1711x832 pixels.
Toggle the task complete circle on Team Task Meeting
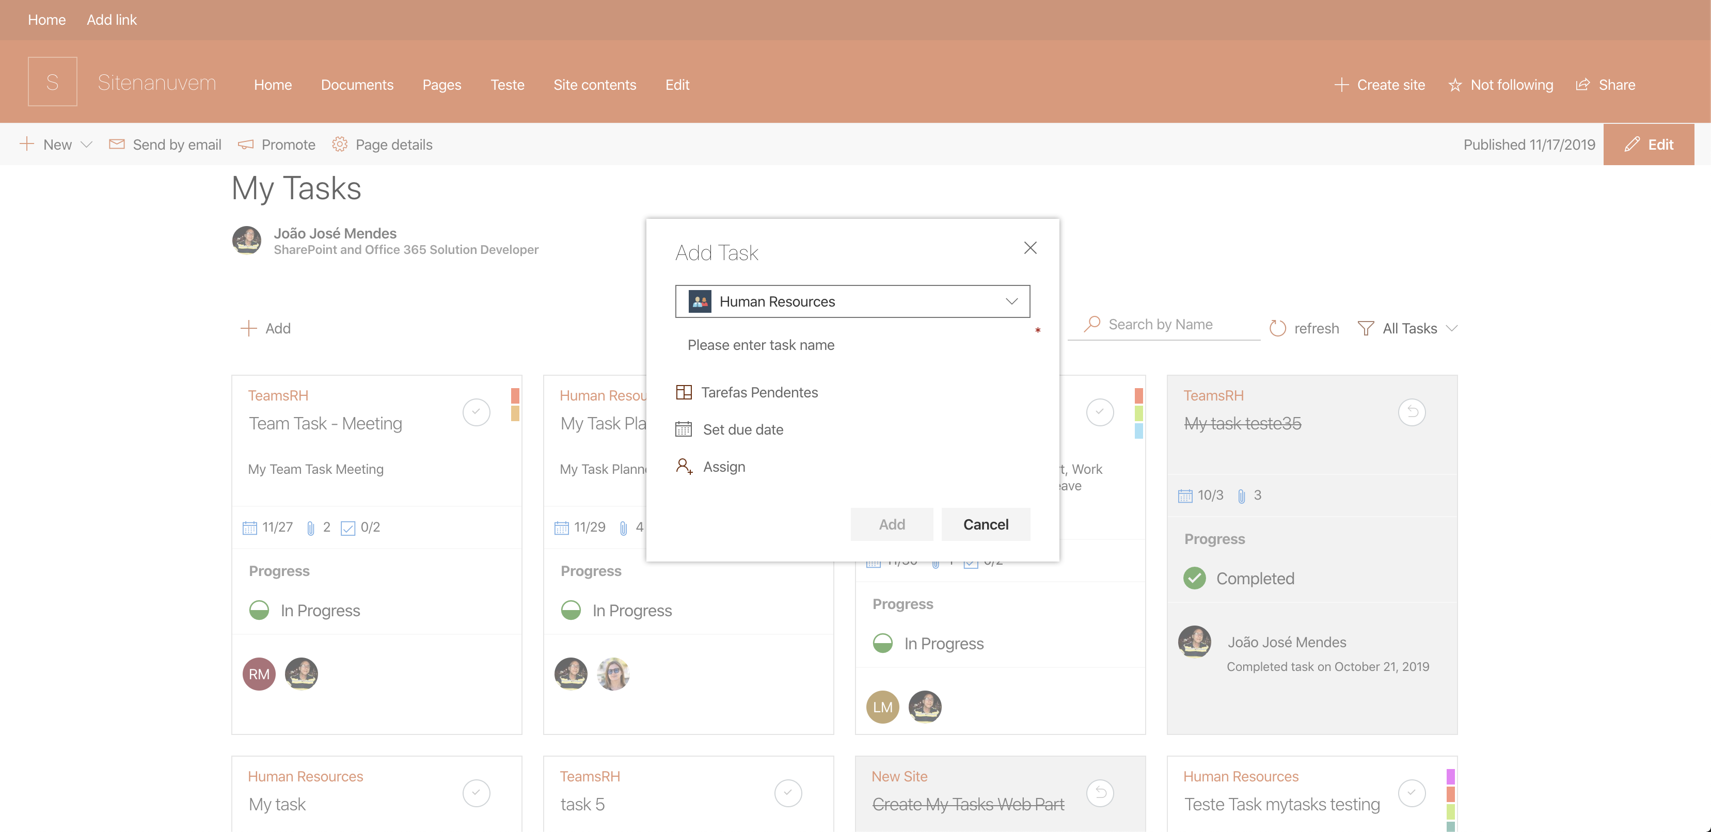(x=477, y=412)
